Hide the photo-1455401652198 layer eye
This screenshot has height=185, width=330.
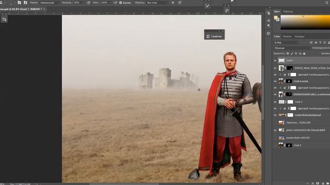pos(275,130)
